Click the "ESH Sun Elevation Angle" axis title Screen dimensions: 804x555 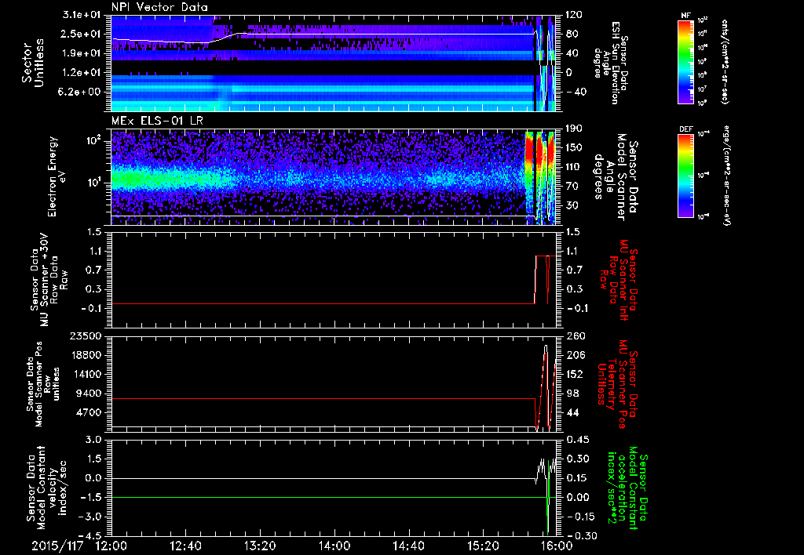610,63
